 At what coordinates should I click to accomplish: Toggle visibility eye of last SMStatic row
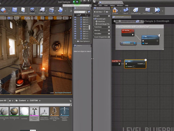click(75, 38)
